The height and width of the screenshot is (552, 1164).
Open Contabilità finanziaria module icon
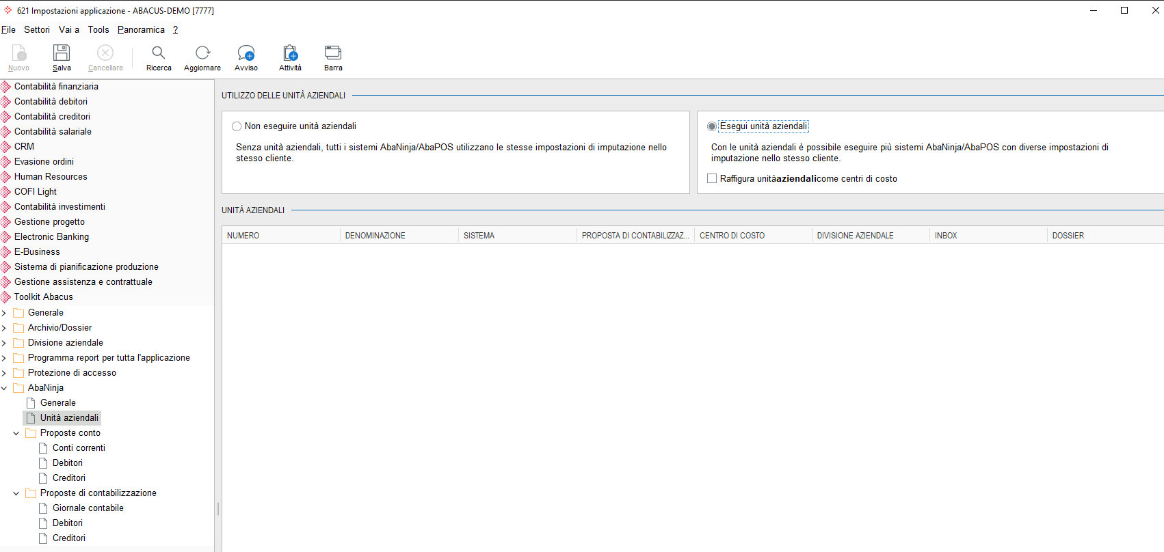coord(6,86)
